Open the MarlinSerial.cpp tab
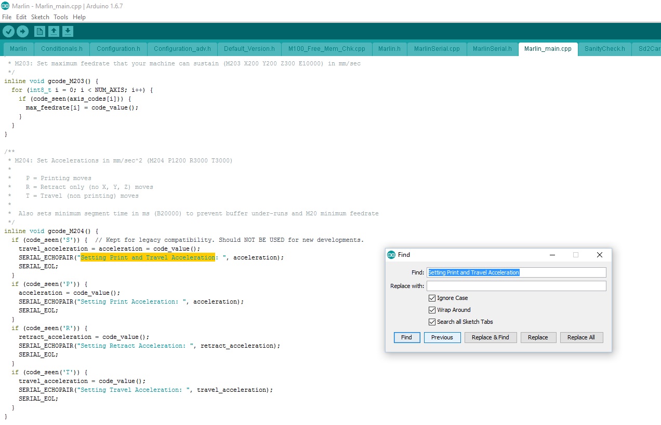This screenshot has height=425, width=661. [x=437, y=49]
